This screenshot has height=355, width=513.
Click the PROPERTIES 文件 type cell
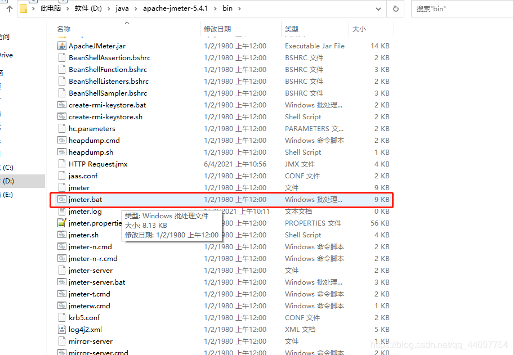[313, 223]
